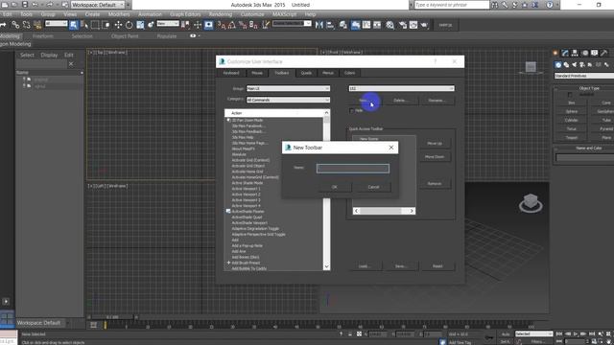Viewport: 614px width, 345px height.
Task: Click the Rename... button in Customize dialog
Action: coord(437,101)
